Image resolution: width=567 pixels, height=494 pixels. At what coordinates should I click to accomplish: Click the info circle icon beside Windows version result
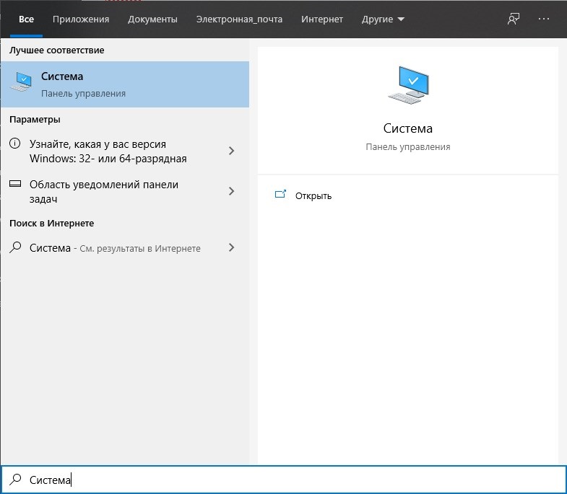click(15, 144)
